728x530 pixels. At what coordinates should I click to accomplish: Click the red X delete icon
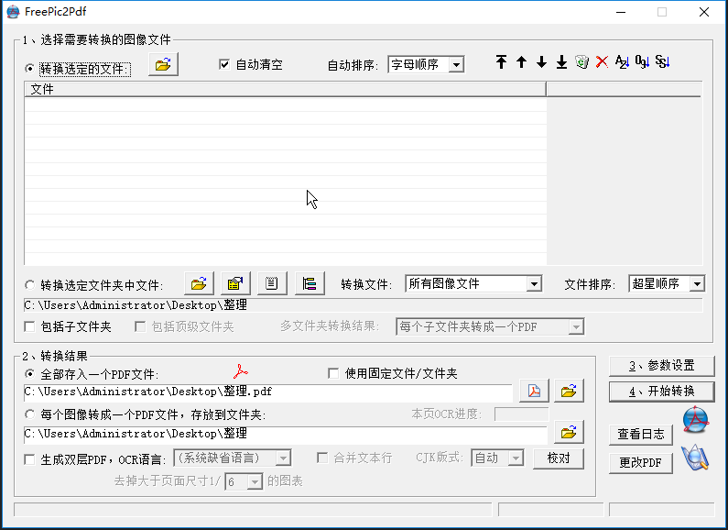coord(602,62)
